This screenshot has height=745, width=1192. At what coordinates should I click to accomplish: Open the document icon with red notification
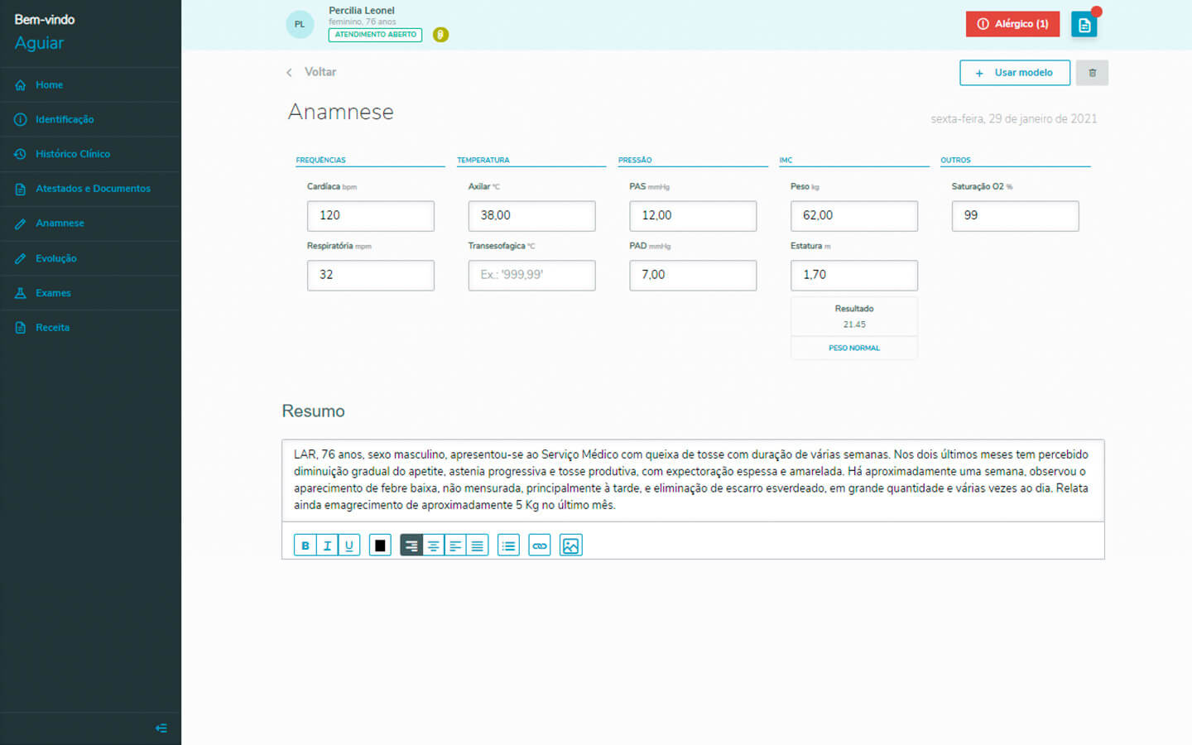pos(1084,25)
